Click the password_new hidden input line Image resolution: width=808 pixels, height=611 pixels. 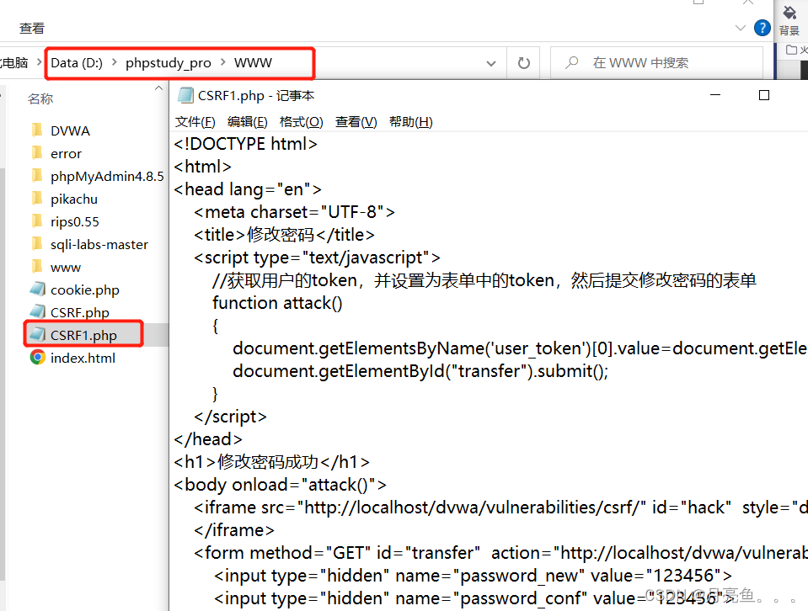473,575
